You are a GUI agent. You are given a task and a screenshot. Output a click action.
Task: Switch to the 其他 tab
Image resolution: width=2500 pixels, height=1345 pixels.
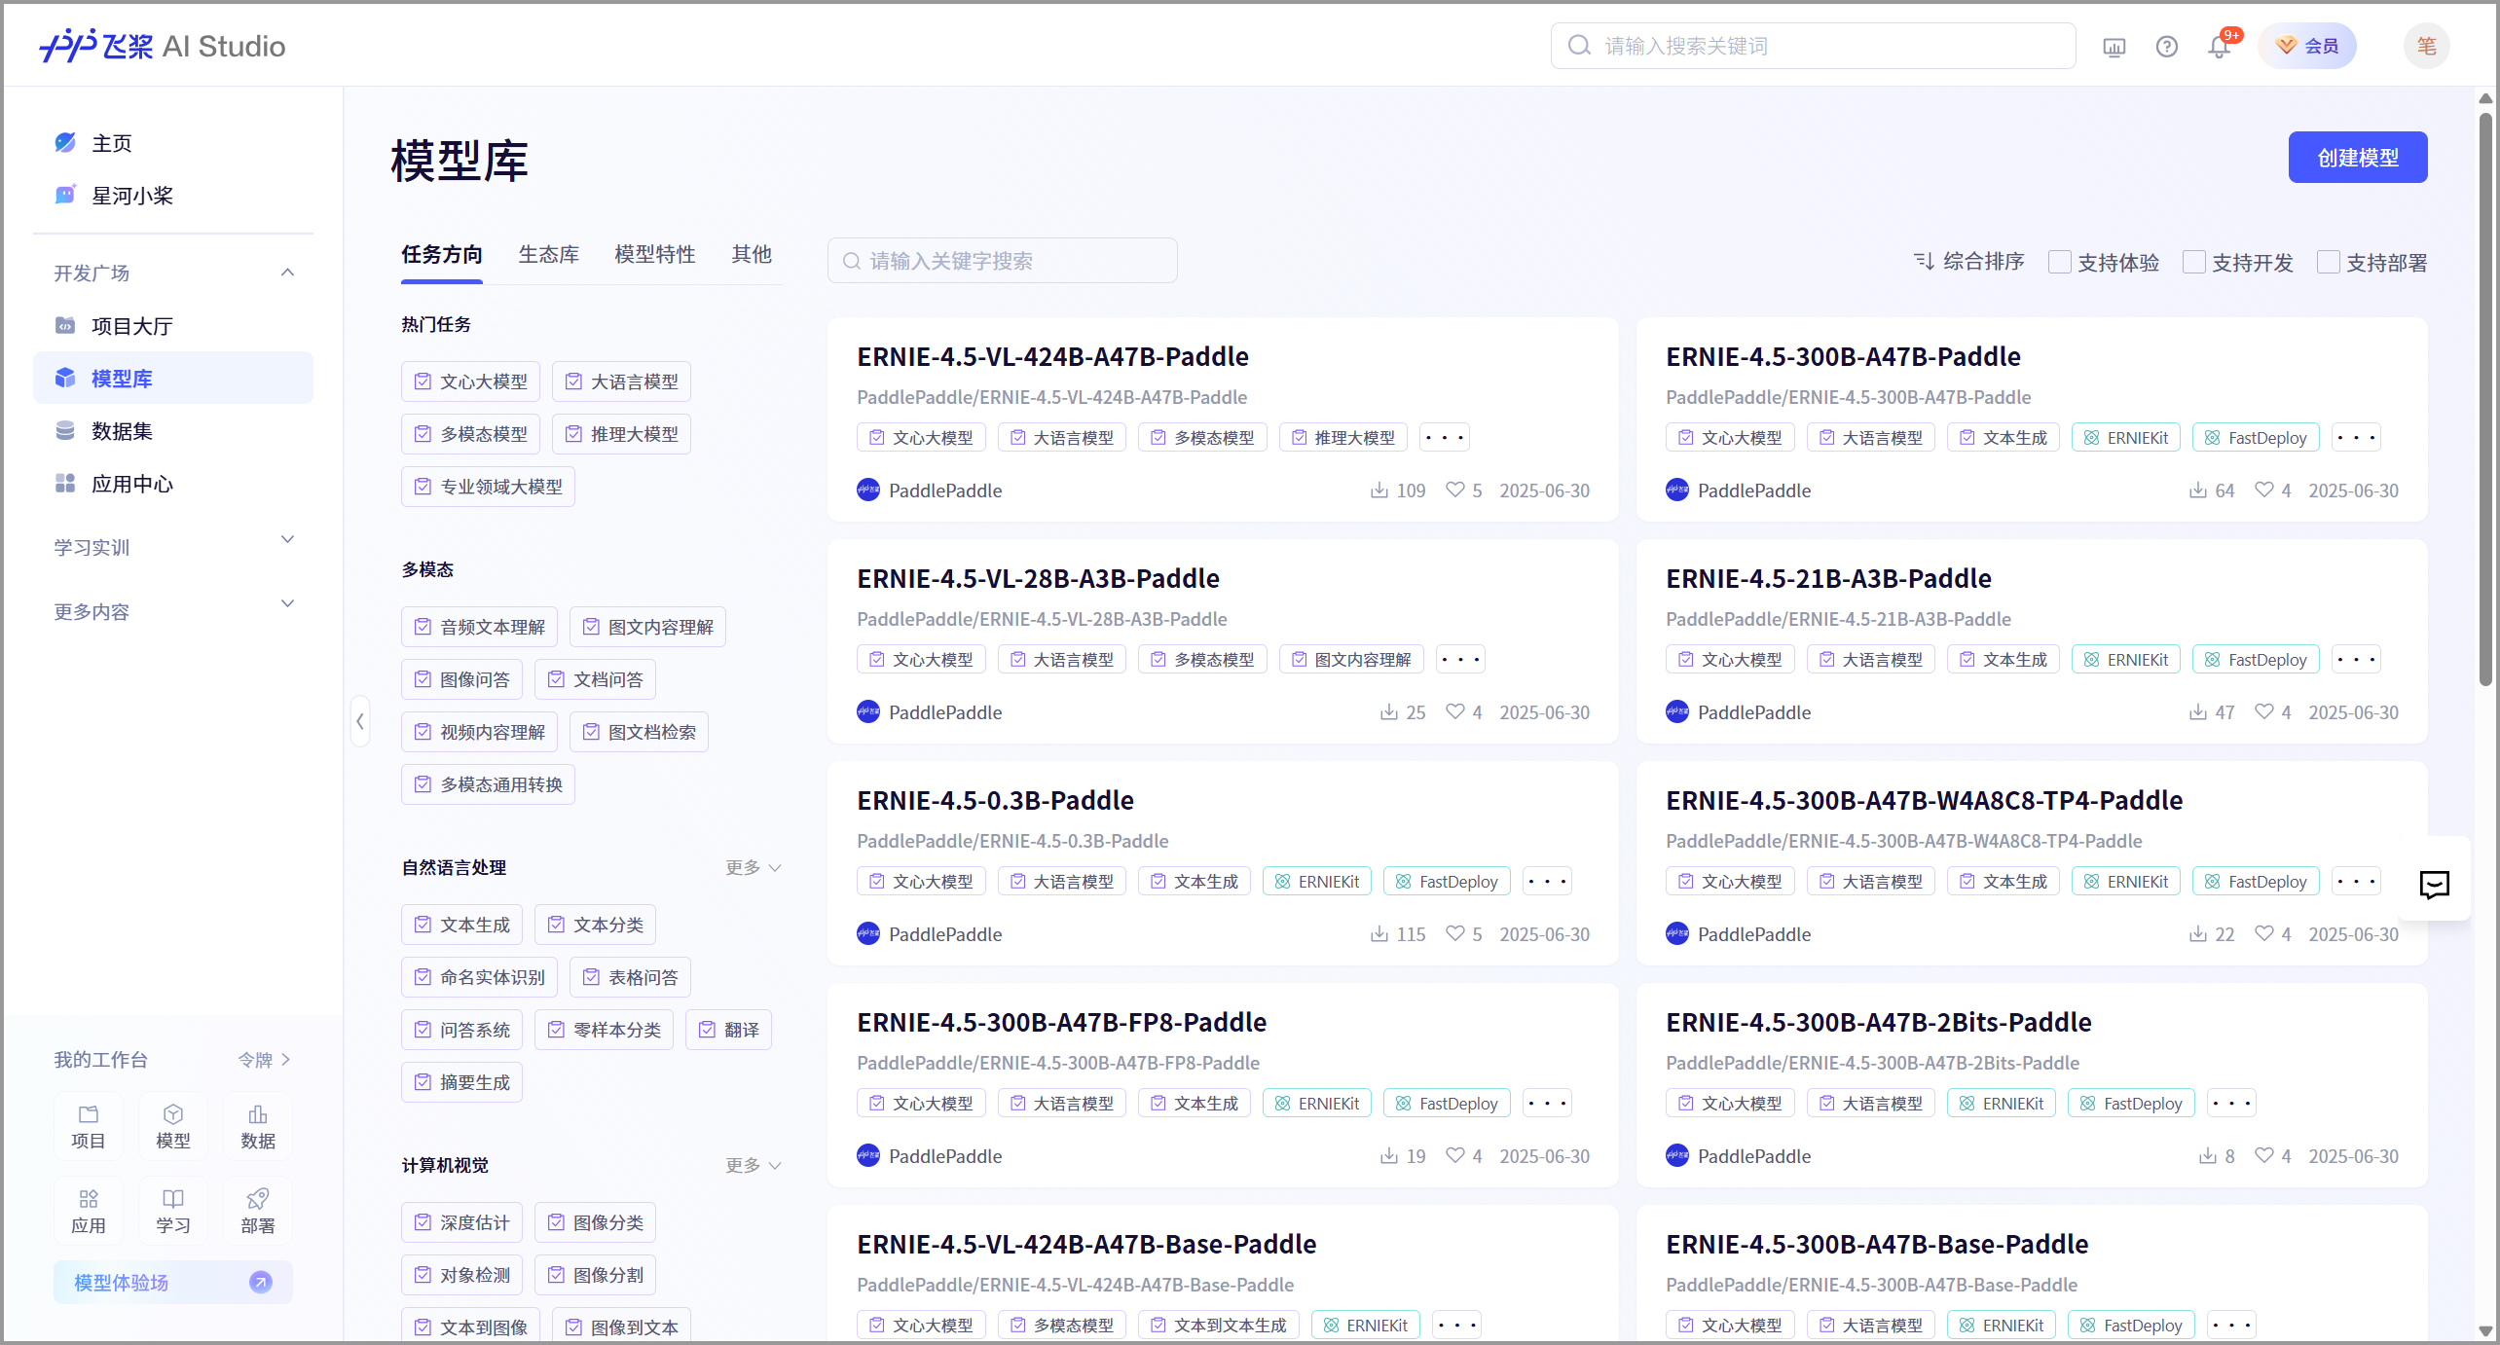click(x=752, y=255)
